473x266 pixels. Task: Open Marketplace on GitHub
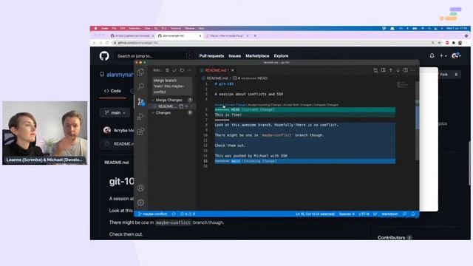(257, 56)
